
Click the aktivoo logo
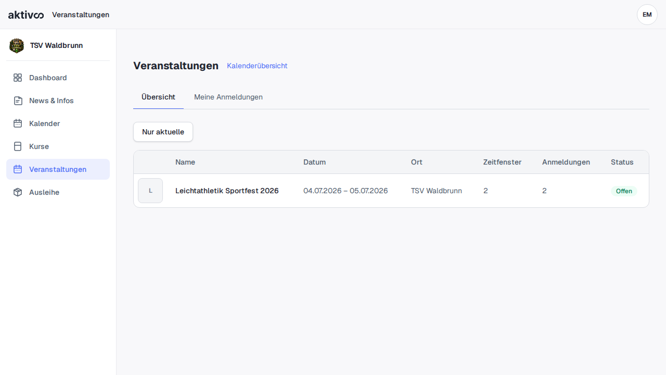pyautogui.click(x=26, y=15)
